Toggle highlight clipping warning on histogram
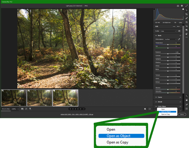189x148 pixels. pos(183,9)
